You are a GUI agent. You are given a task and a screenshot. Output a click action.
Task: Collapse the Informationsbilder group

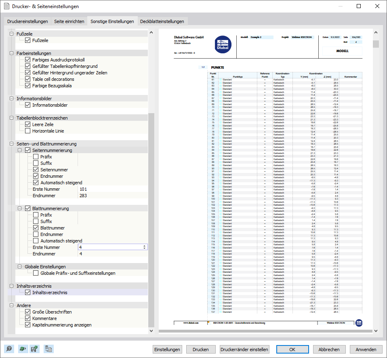pos(11,98)
